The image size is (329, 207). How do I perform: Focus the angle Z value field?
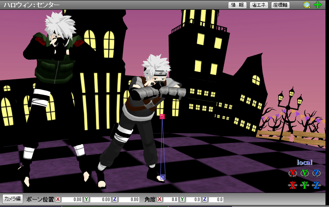click(x=216, y=200)
